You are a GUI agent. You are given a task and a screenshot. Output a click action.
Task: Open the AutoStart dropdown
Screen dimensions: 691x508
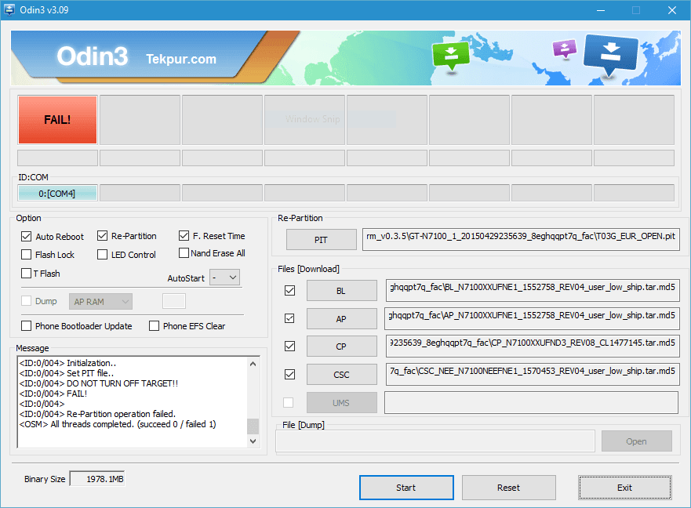tap(225, 278)
